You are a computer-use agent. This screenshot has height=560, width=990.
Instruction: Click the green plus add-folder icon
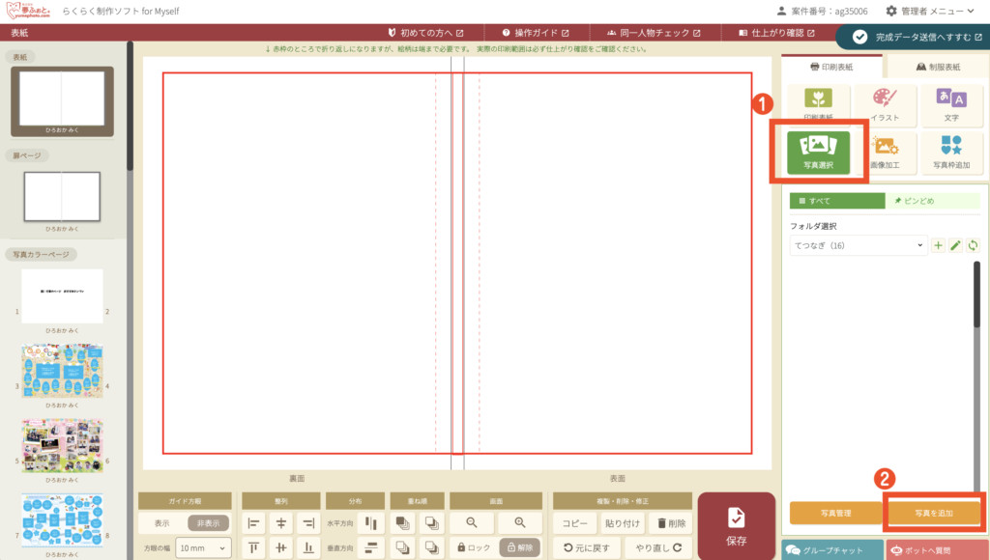(x=938, y=246)
